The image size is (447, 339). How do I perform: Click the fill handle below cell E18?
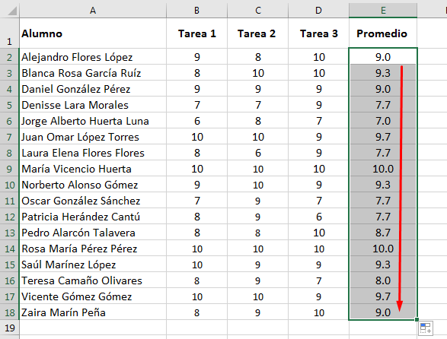click(x=417, y=320)
